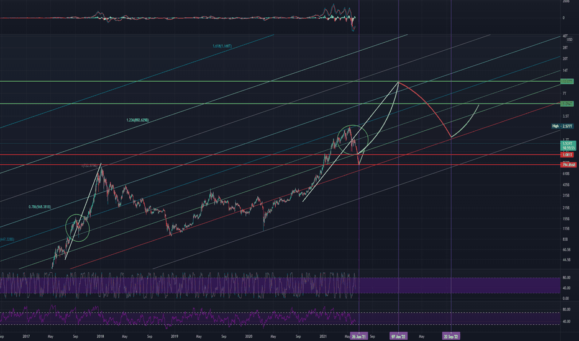Click the 28T tick on price scale
The width and height of the screenshot is (579, 341).
click(565, 48)
